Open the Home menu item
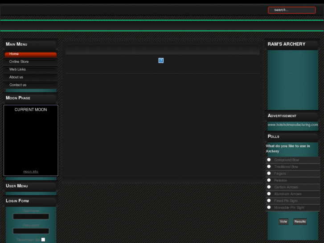Screen dimensions: 324x243 (x=31, y=54)
